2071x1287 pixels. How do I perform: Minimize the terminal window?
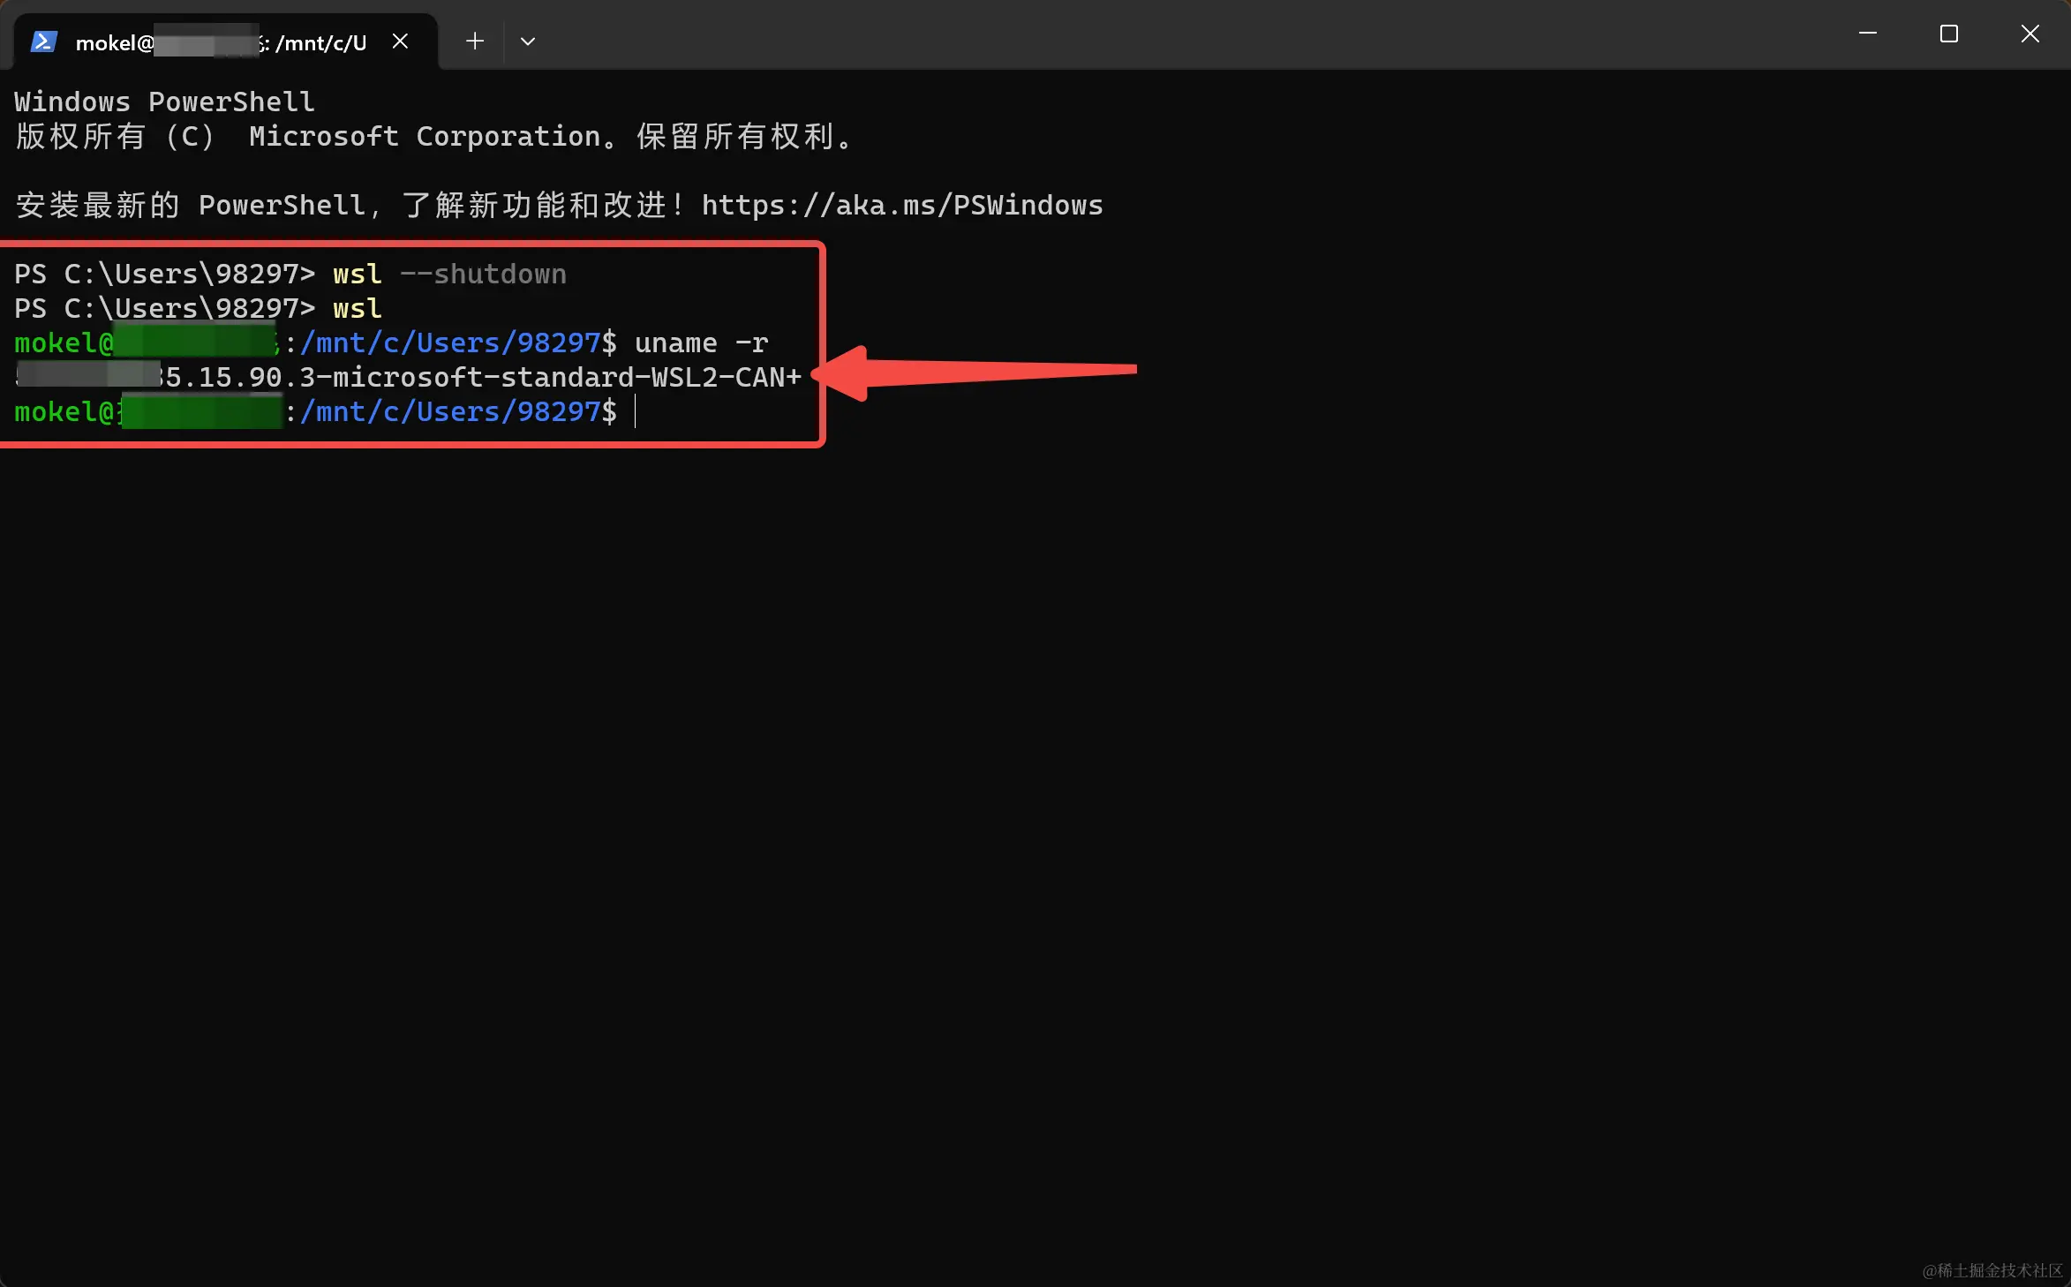[1867, 34]
